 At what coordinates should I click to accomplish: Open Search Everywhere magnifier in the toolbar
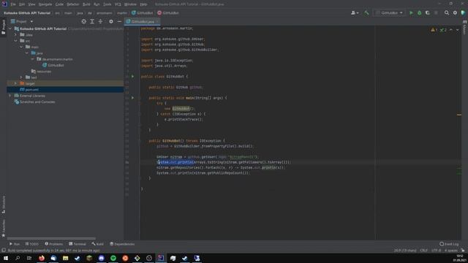pos(447,13)
